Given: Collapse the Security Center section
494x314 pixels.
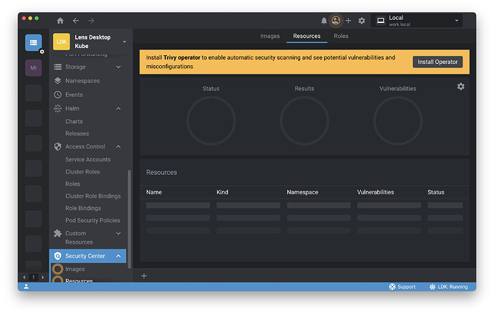Looking at the screenshot, I should (118, 256).
